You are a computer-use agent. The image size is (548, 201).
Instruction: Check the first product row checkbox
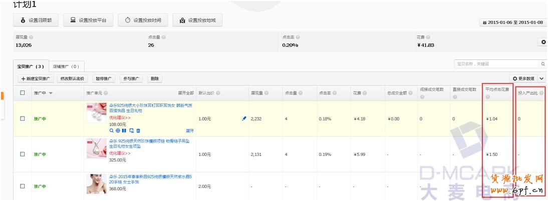(22, 118)
